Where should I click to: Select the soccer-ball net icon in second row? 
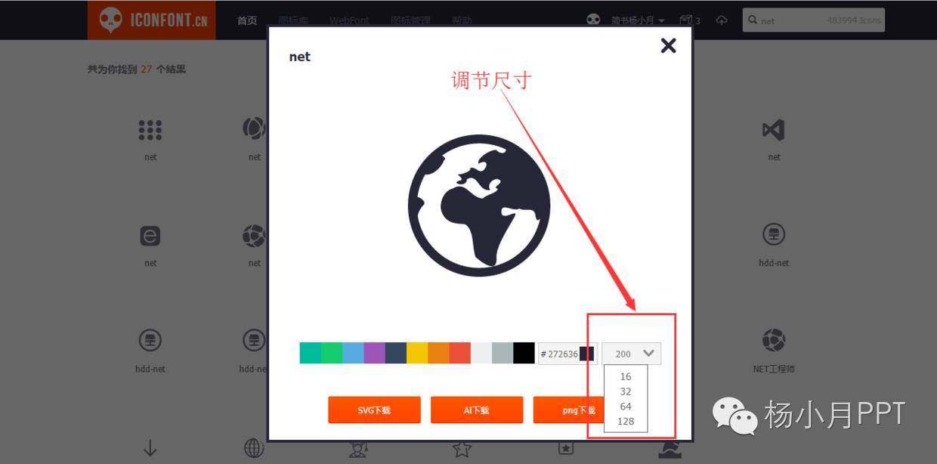(254, 236)
